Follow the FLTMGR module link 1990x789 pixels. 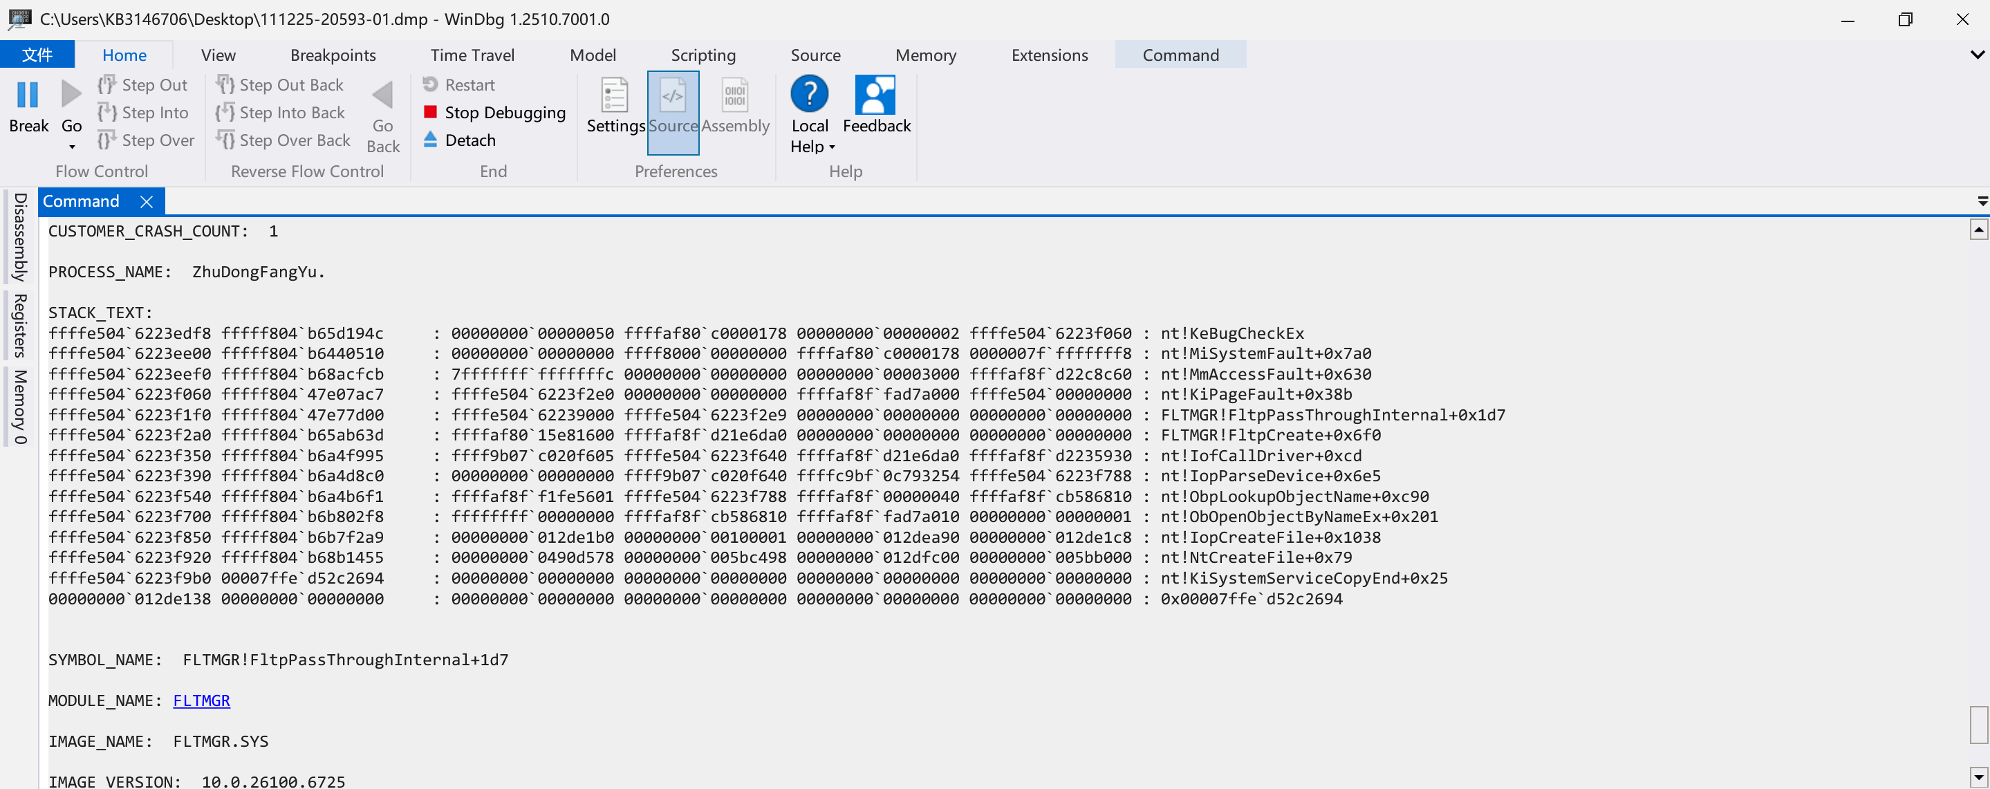pos(201,700)
